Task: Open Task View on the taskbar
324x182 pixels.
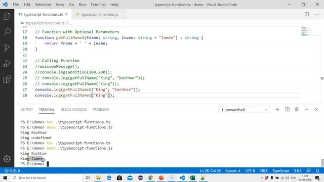Action: point(88,177)
